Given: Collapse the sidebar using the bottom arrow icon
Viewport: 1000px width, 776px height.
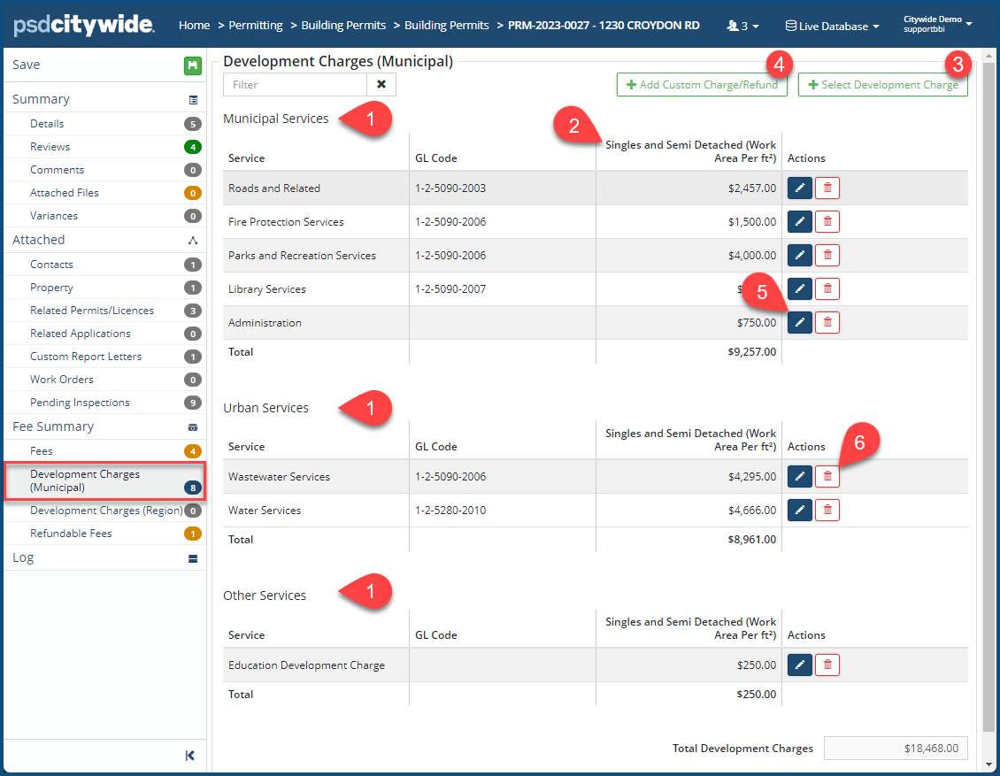Looking at the screenshot, I should (190, 756).
